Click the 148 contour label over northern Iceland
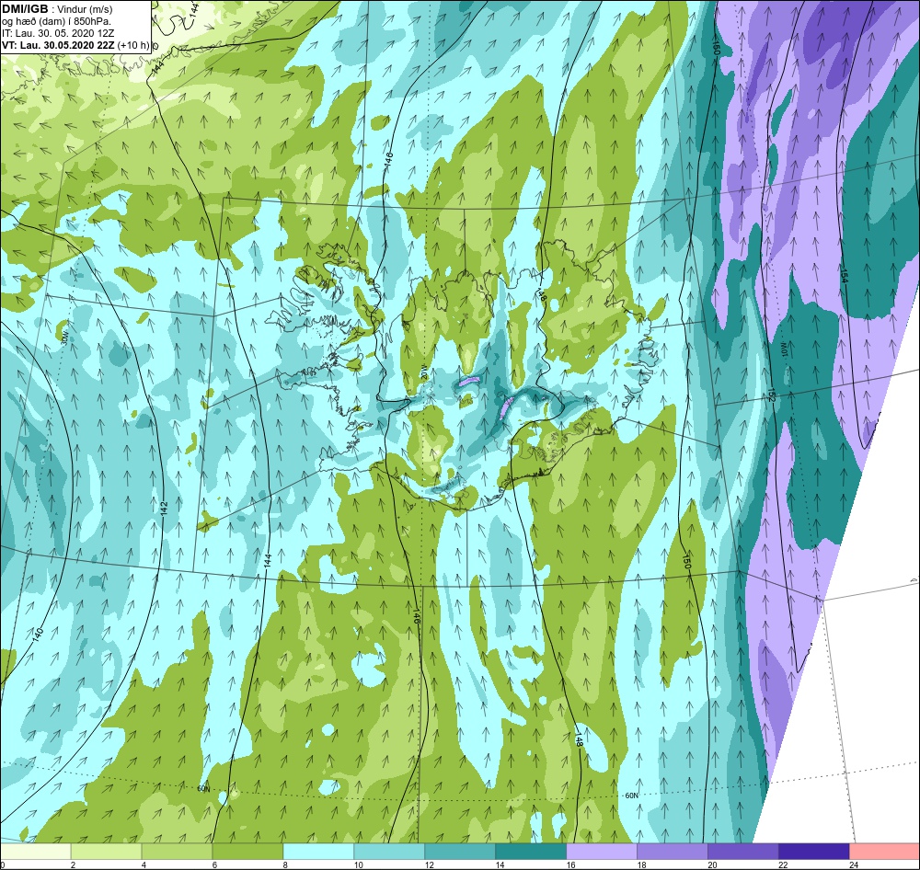Image resolution: width=920 pixels, height=870 pixels. click(x=542, y=294)
